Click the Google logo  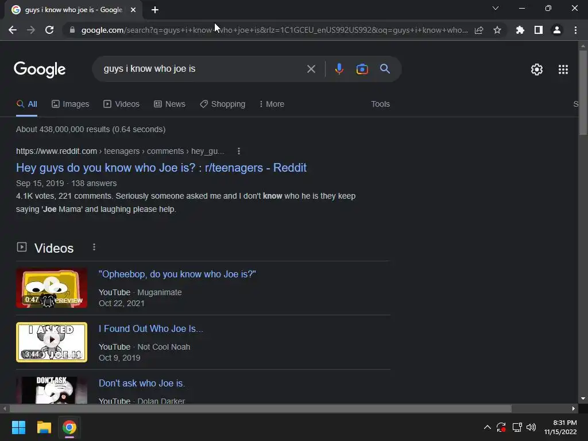tap(40, 69)
